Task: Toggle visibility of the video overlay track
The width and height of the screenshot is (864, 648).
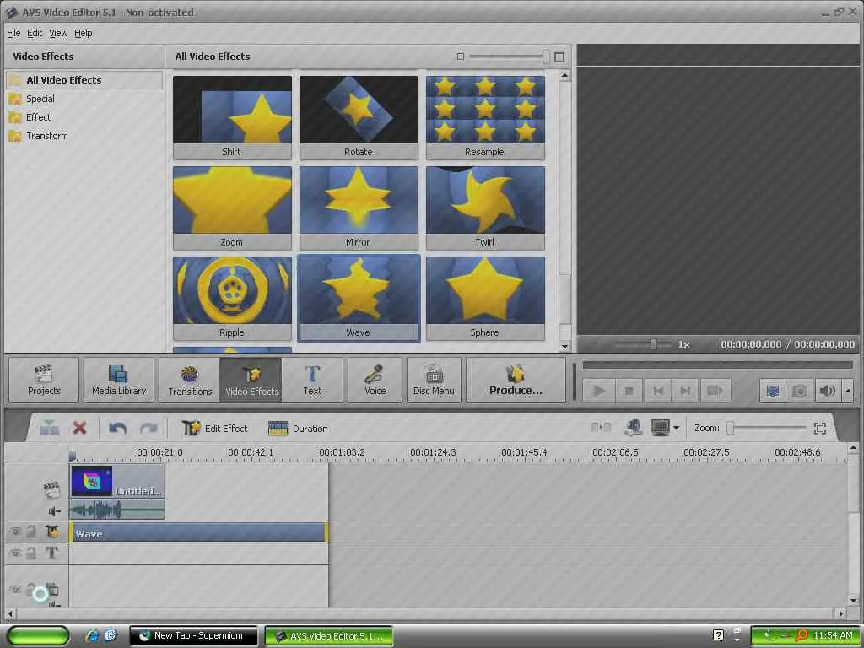Action: pos(15,589)
